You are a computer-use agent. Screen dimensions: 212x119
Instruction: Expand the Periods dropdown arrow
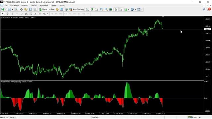[x=135, y=10]
